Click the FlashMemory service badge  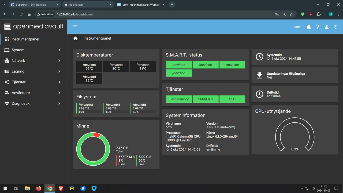click(179, 99)
